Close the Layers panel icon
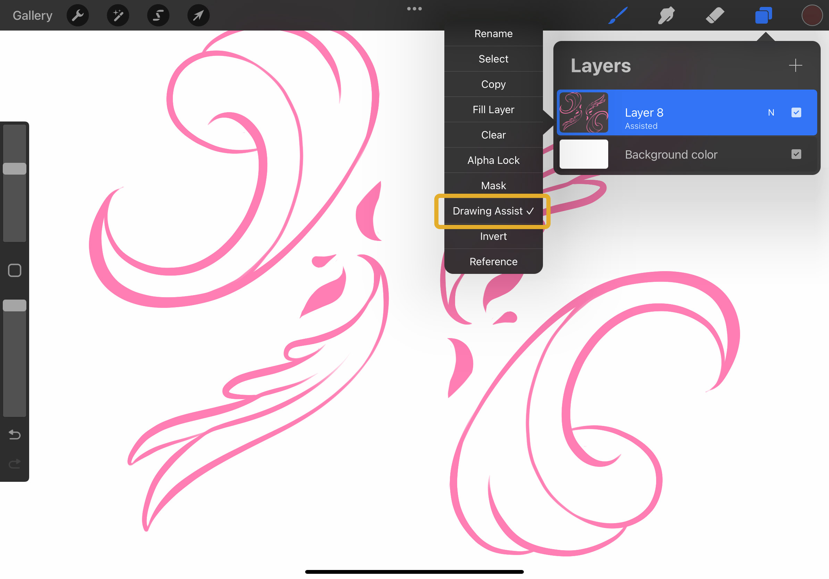 pyautogui.click(x=763, y=16)
